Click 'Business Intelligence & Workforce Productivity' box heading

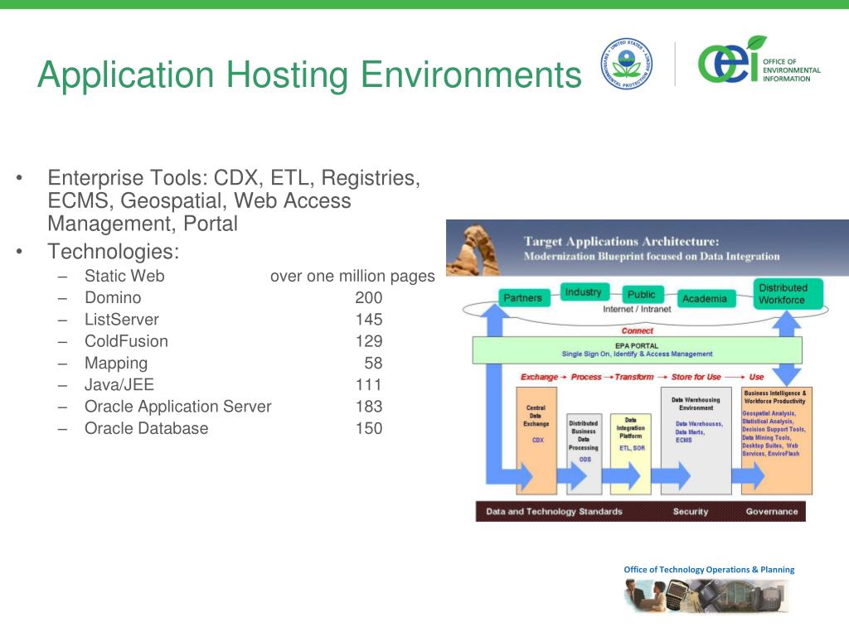(775, 397)
